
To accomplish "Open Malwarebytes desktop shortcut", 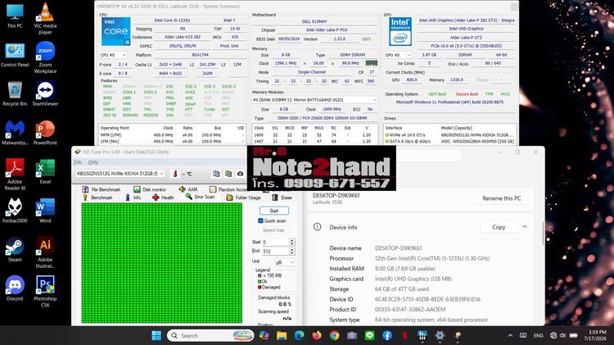I will pyautogui.click(x=15, y=133).
